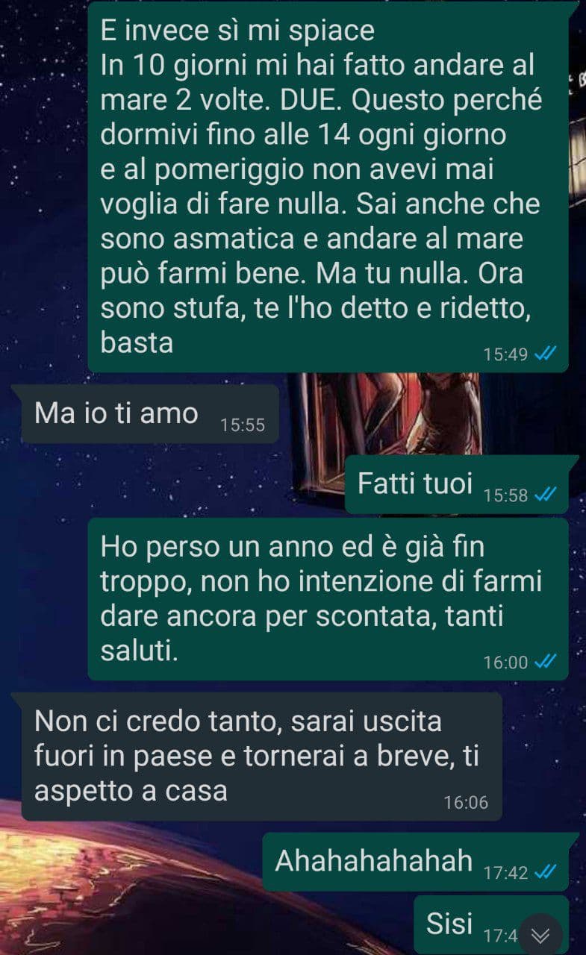The image size is (586, 955).
Task: Select the 'Ahahahahahah' message bubble
Action: (x=416, y=862)
